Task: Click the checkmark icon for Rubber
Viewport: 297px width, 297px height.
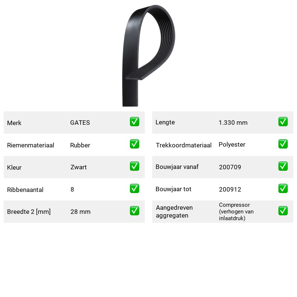Action: 134,144
